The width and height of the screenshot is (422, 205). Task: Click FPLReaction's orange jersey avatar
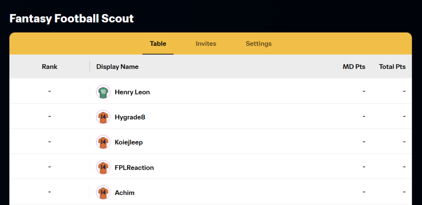(103, 168)
